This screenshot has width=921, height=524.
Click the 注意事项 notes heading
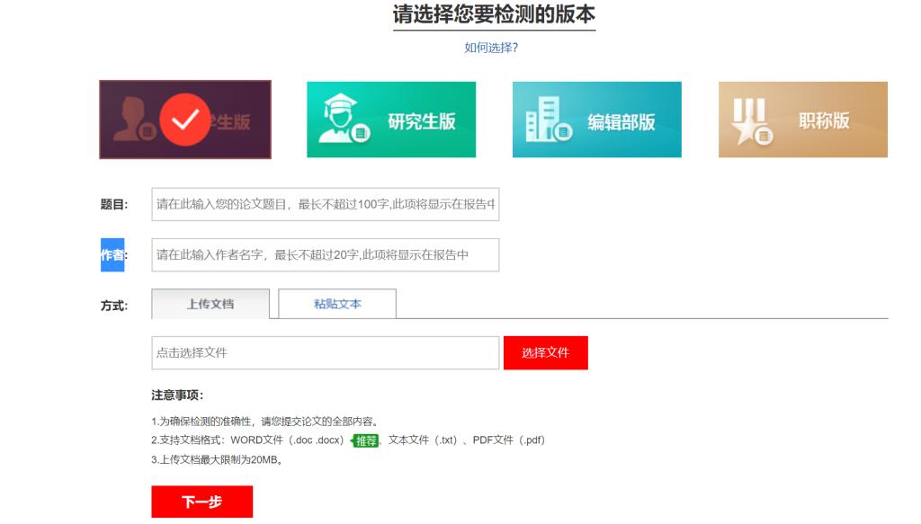(177, 395)
